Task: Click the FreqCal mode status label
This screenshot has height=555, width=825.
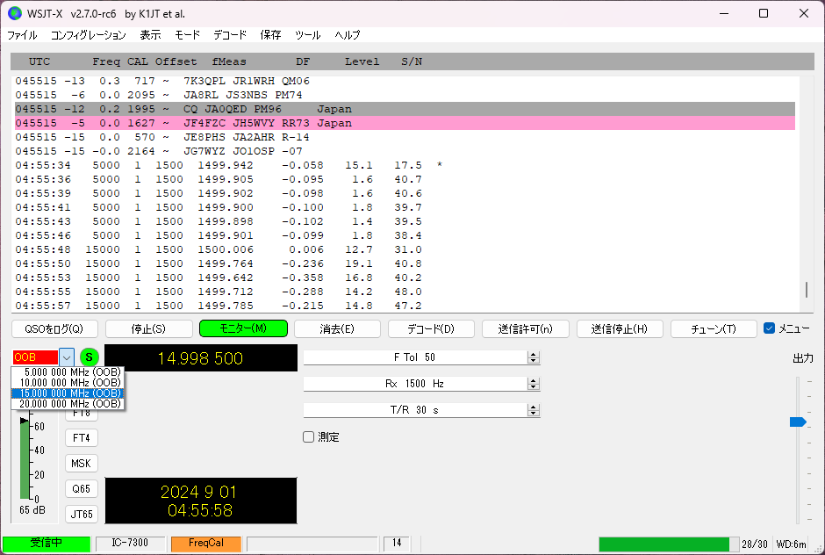Action: coord(205,544)
